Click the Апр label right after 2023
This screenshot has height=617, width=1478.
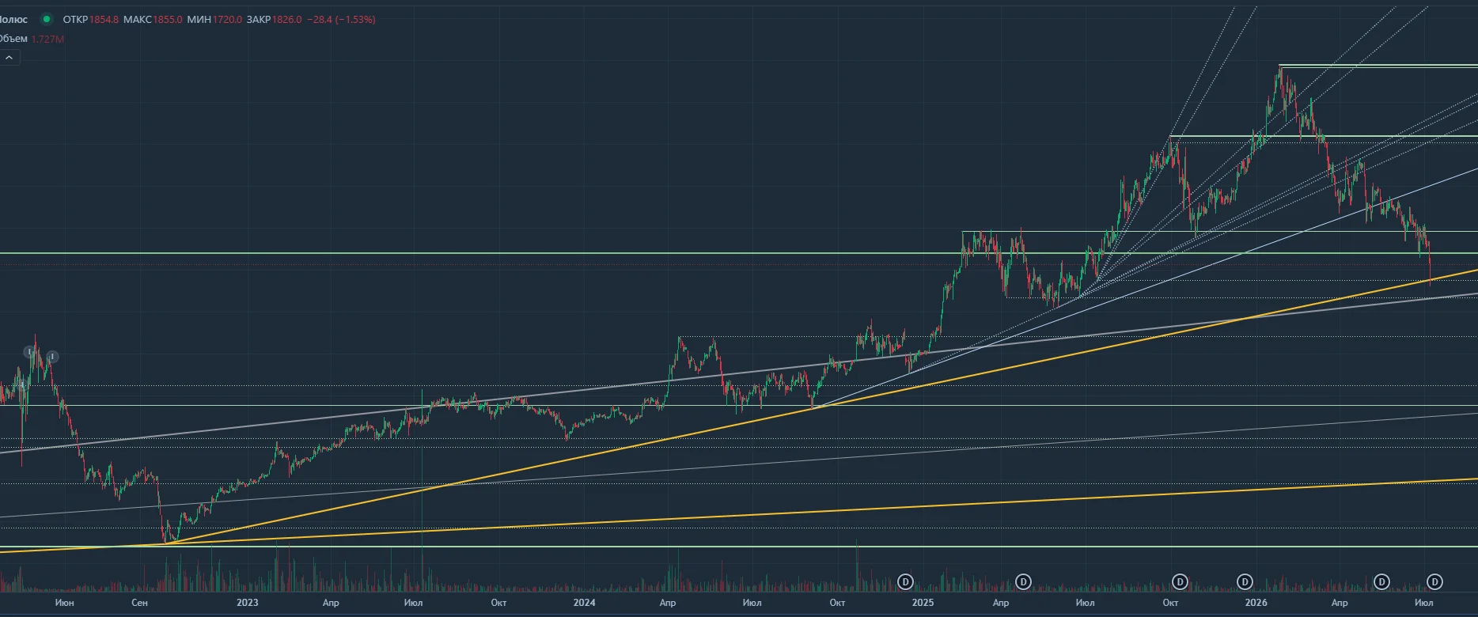(x=331, y=603)
